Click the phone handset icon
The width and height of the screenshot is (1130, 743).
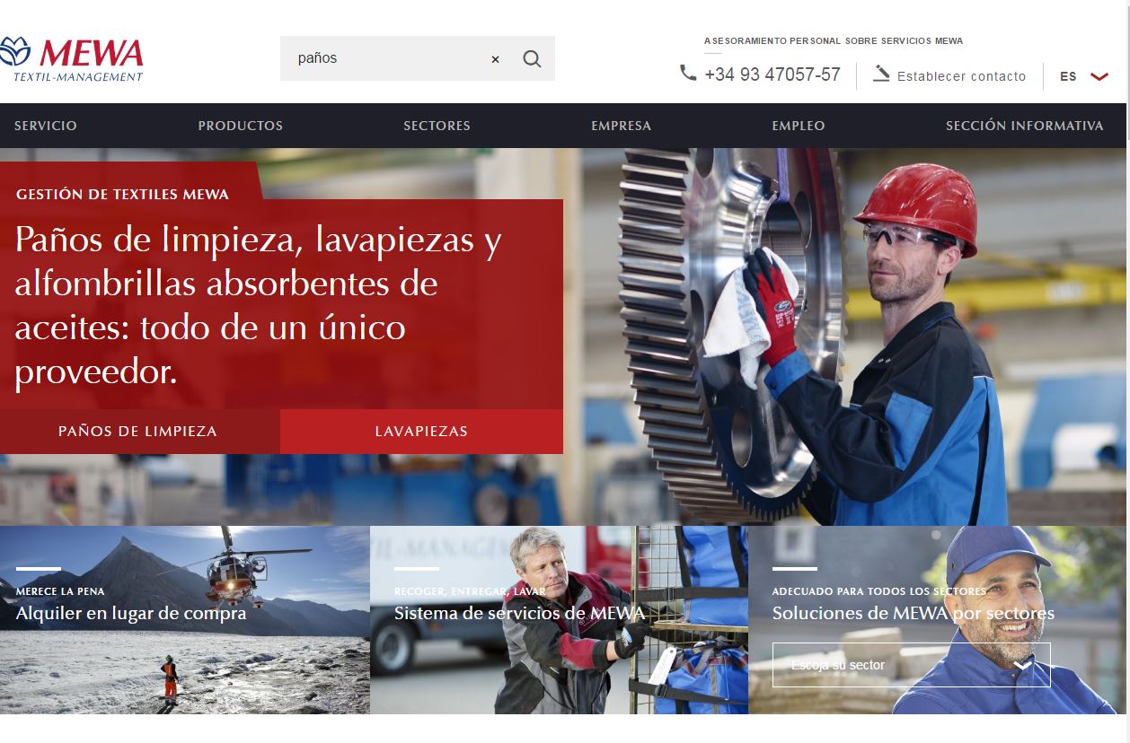pos(688,74)
